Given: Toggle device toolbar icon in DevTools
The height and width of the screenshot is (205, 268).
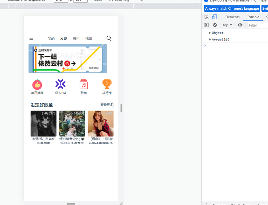Looking at the screenshot, I should coord(214,17).
